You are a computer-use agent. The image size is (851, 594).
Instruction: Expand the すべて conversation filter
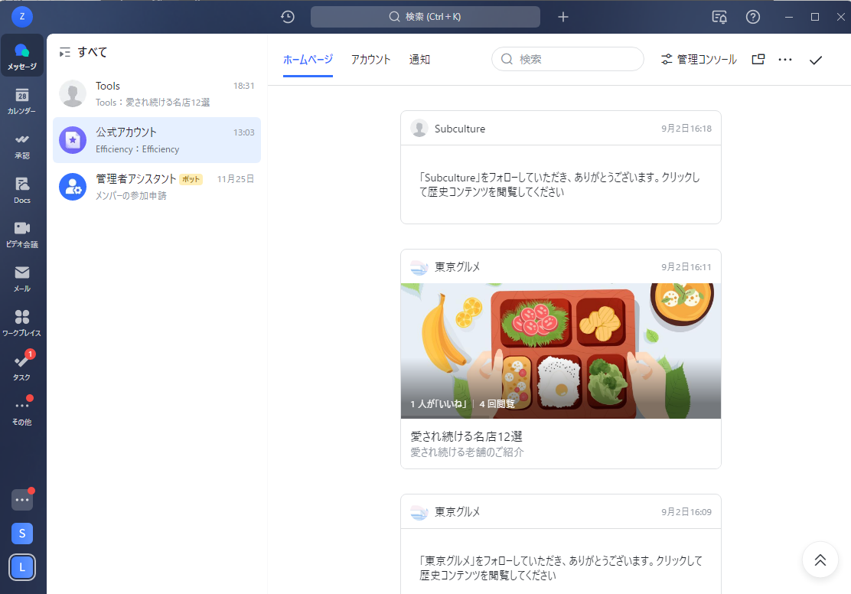(x=65, y=52)
